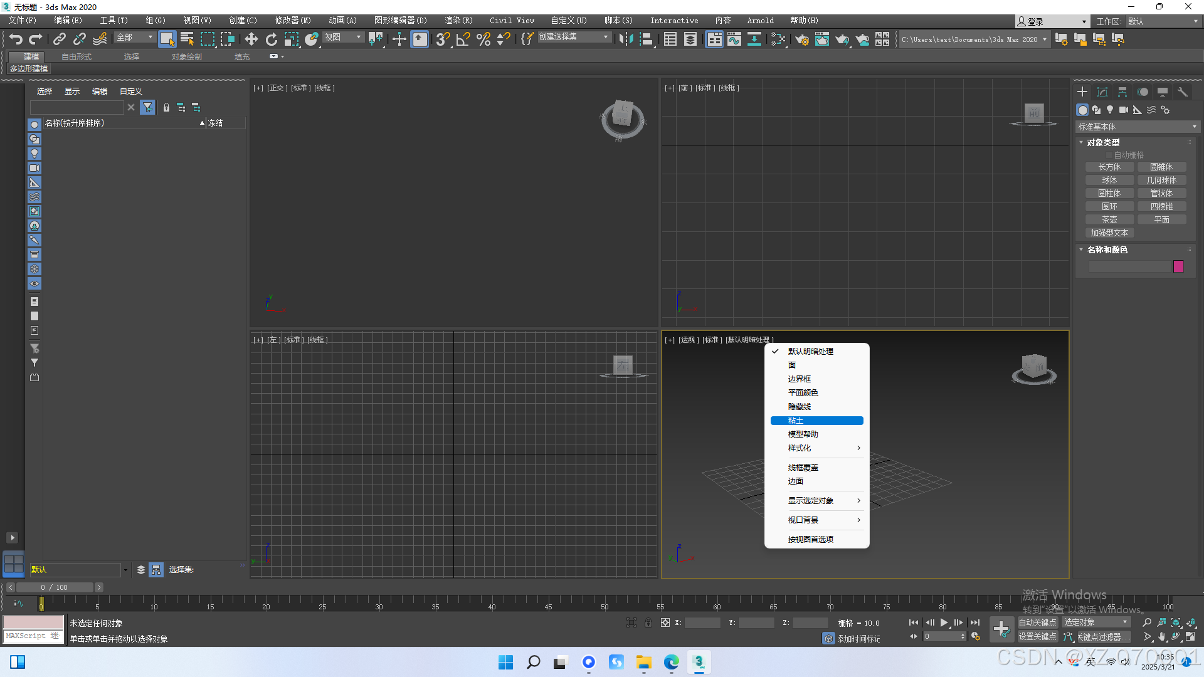Open the 渲染(R) menu

tap(458, 21)
